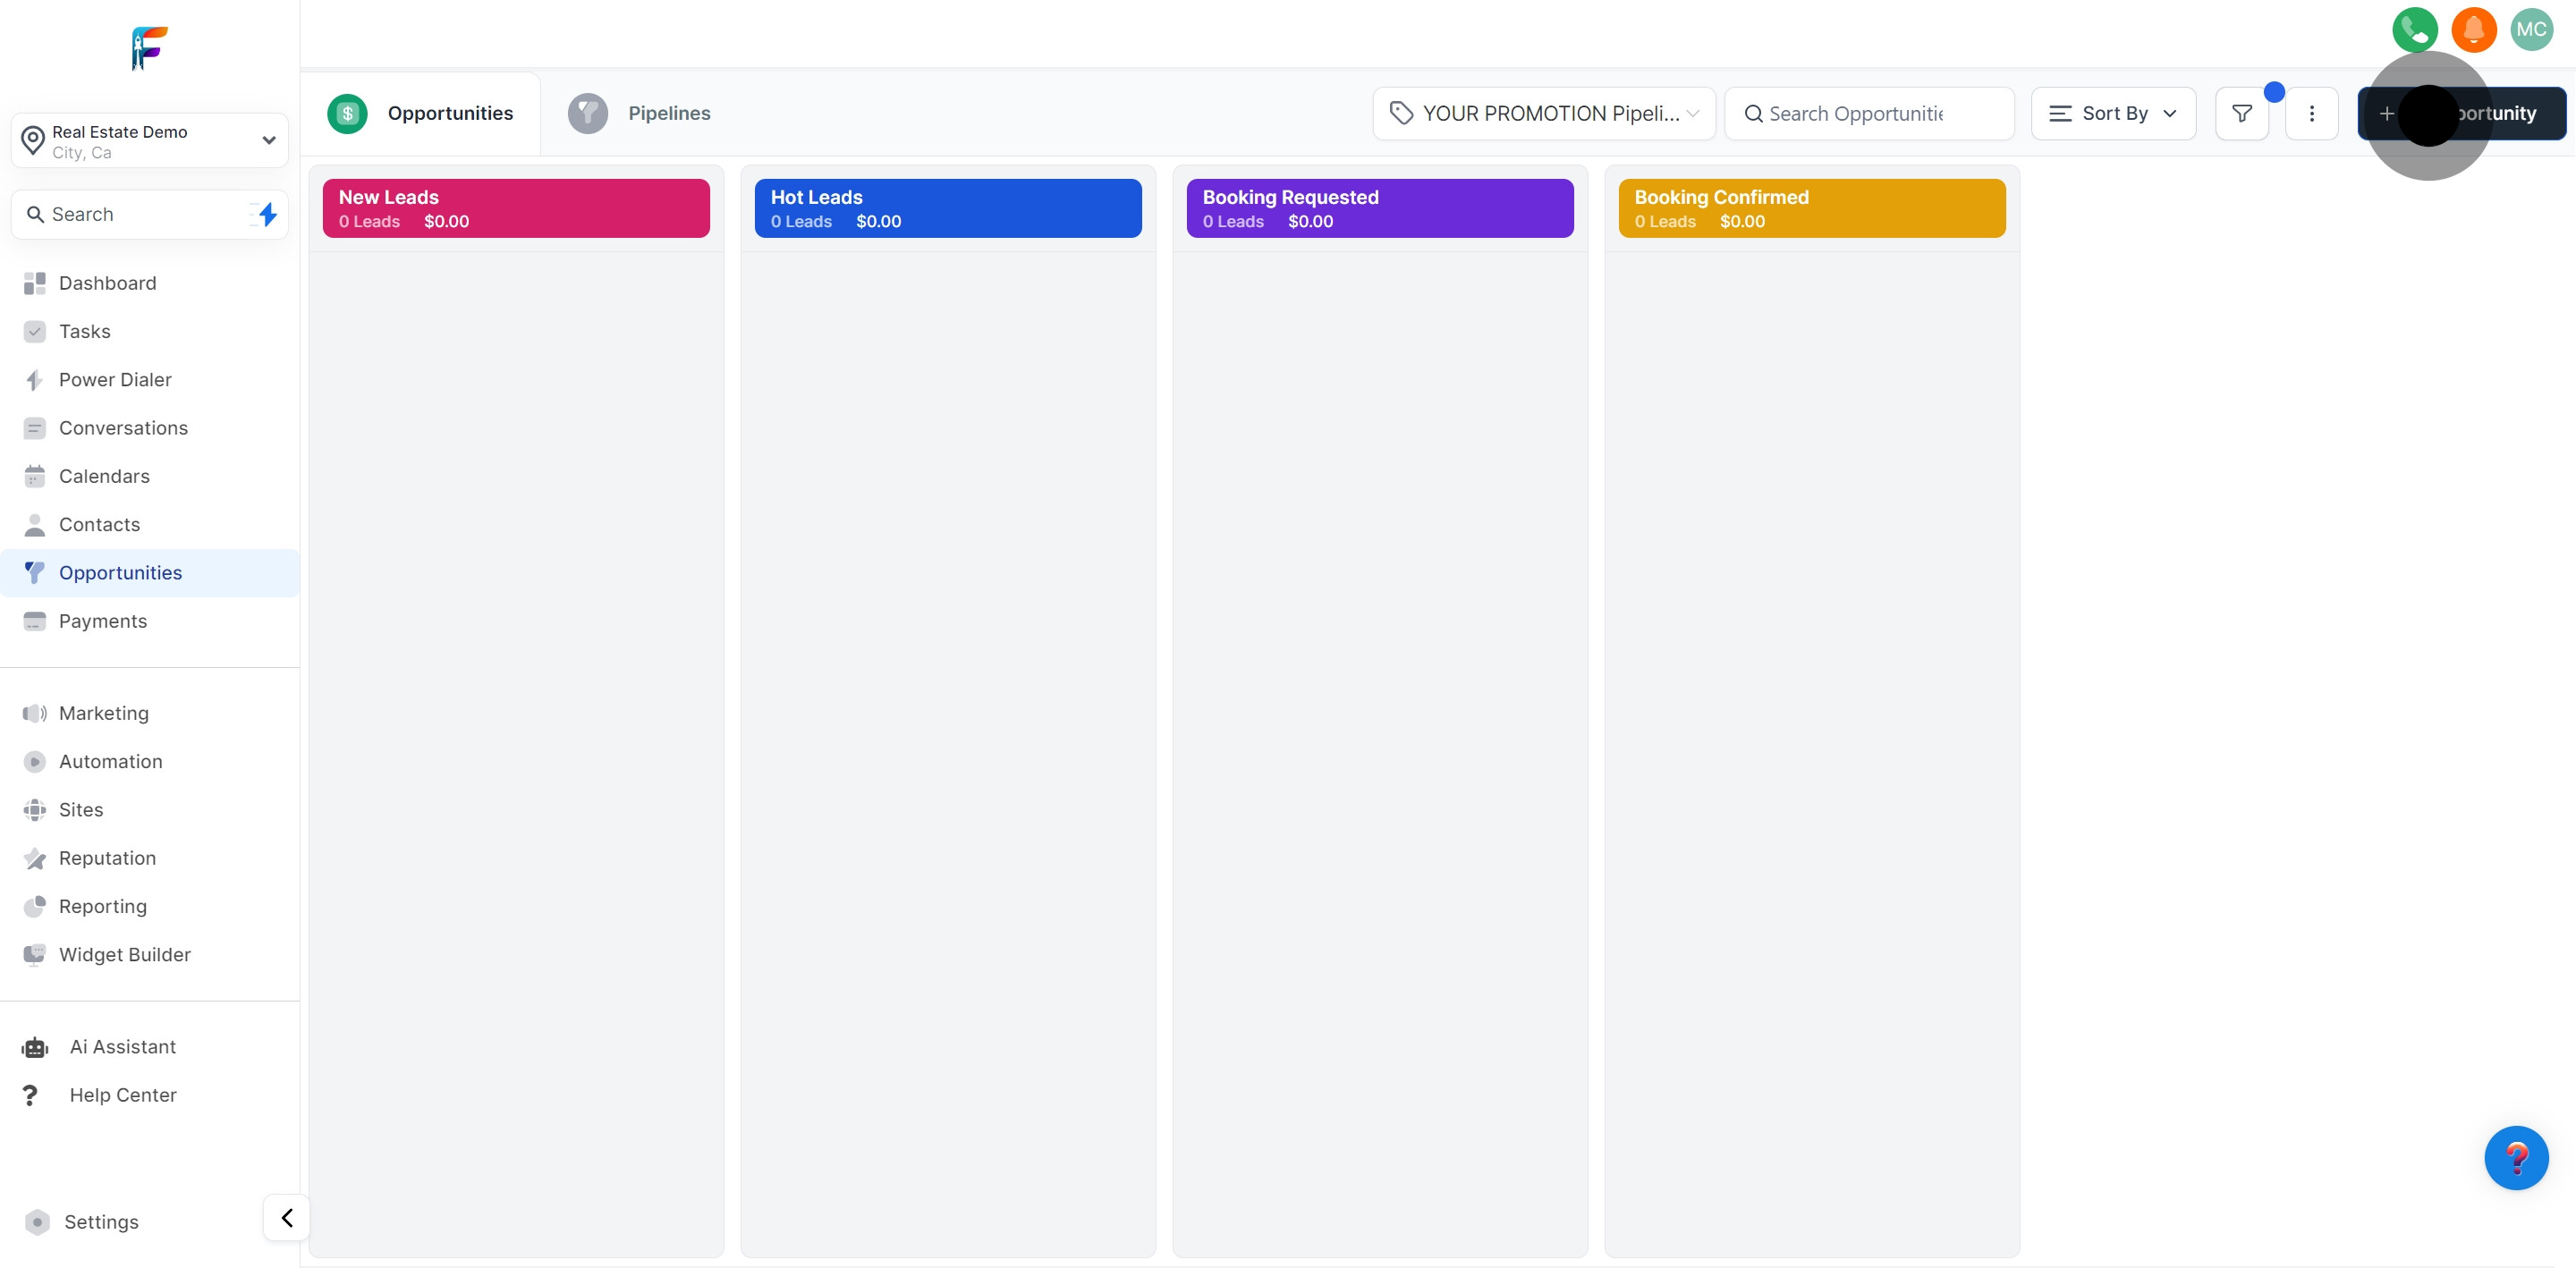Expand the Real Estate Demo location switcher
This screenshot has width=2576, height=1268.
(150, 141)
